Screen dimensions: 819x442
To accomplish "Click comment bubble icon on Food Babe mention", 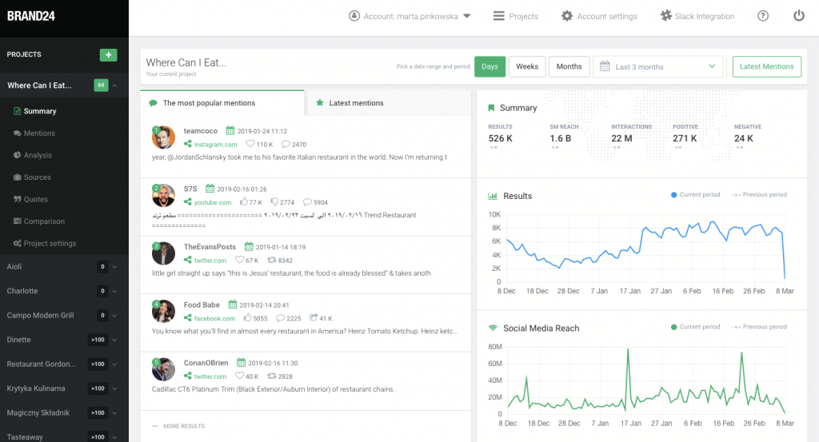I will [280, 318].
